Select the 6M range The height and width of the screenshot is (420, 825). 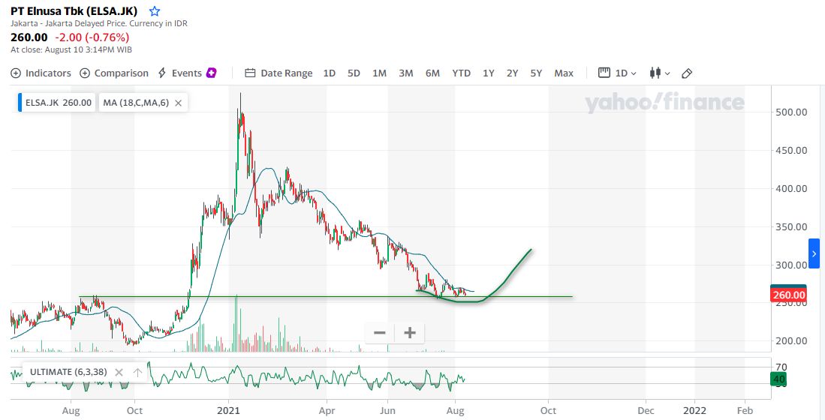[x=432, y=73]
